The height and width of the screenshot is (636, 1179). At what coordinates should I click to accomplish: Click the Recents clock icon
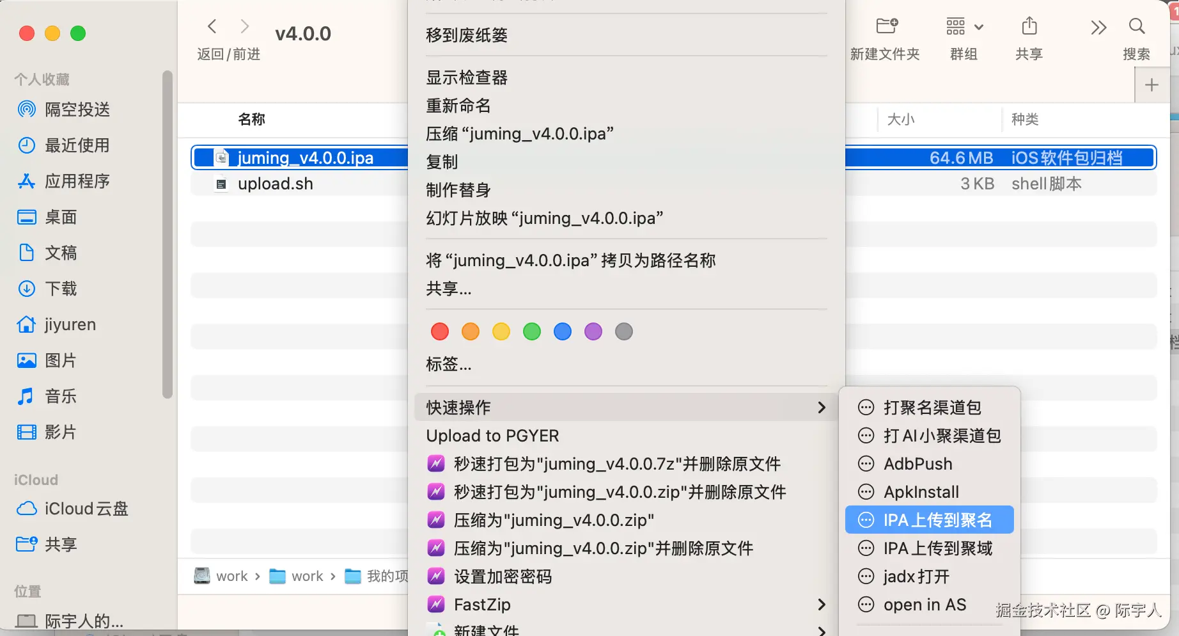click(x=26, y=145)
